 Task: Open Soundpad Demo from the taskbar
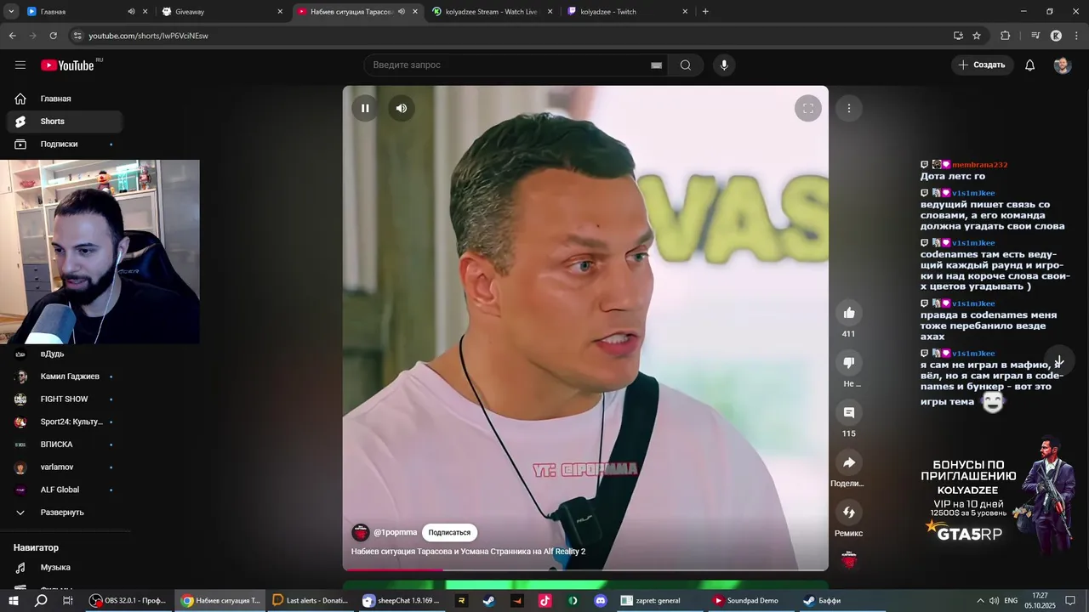[x=752, y=600]
